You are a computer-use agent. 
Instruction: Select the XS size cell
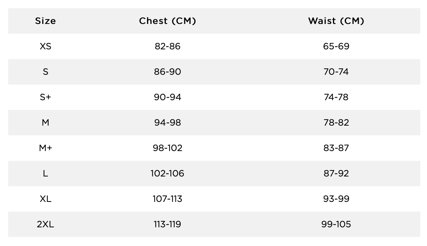46,46
